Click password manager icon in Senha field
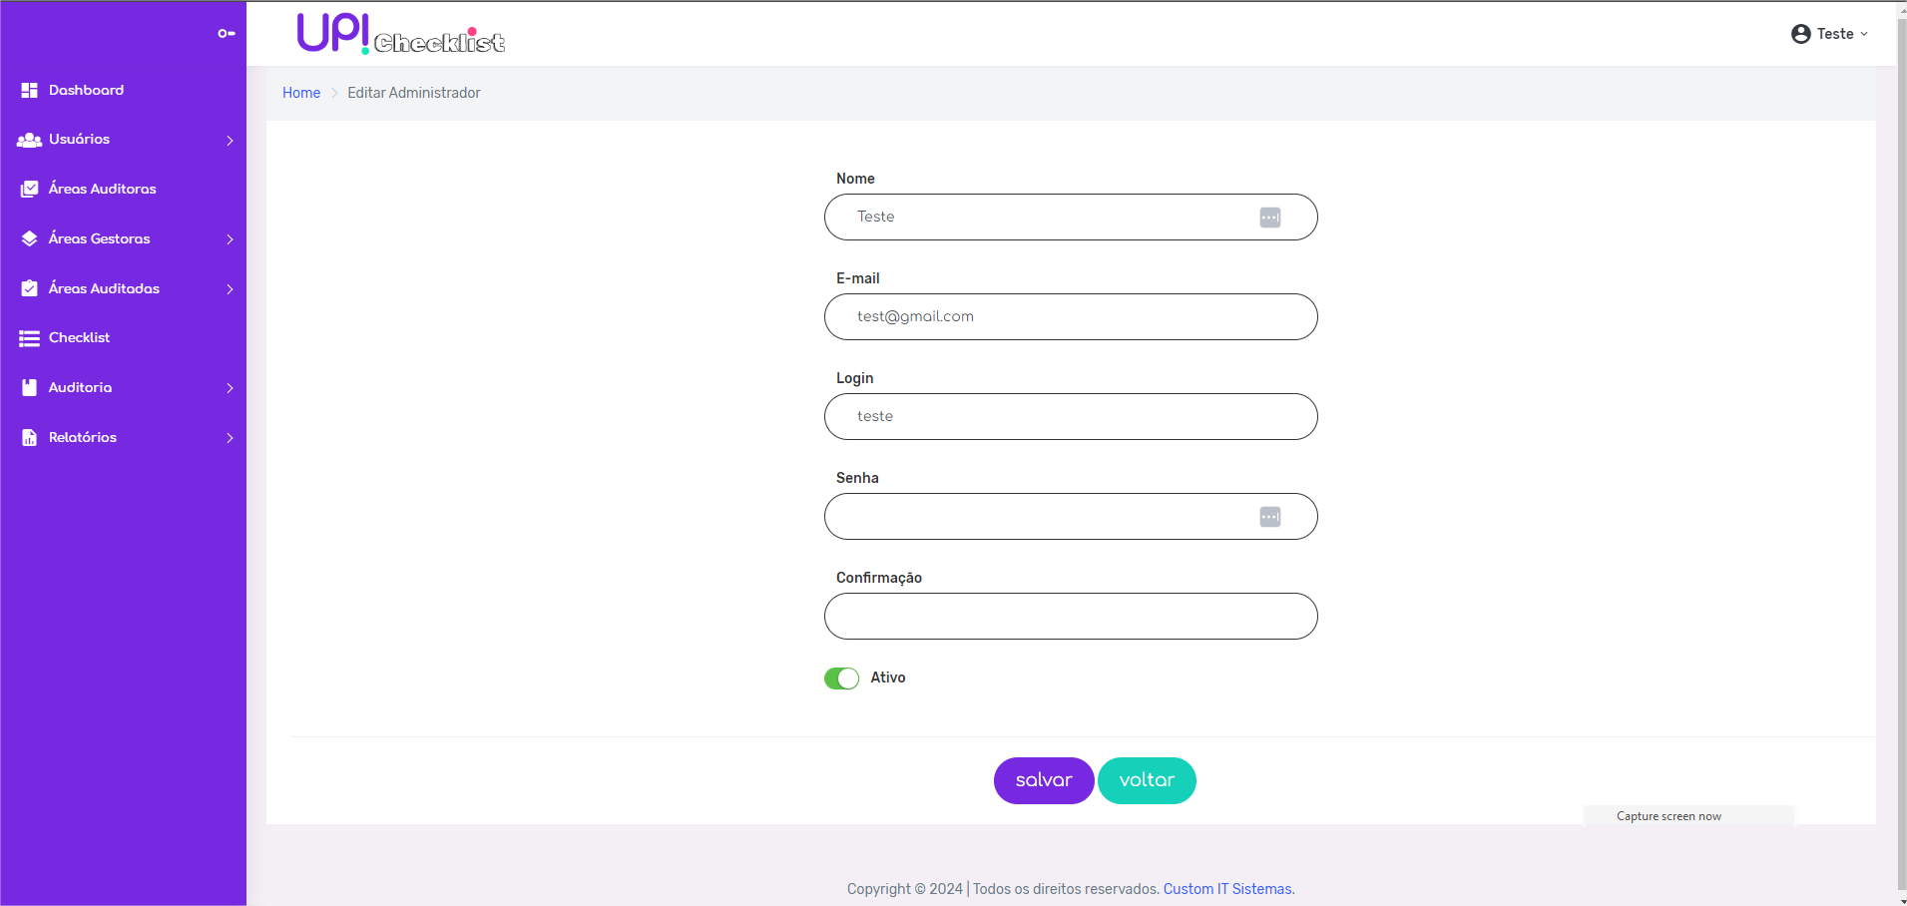The height and width of the screenshot is (906, 1907). (x=1270, y=517)
